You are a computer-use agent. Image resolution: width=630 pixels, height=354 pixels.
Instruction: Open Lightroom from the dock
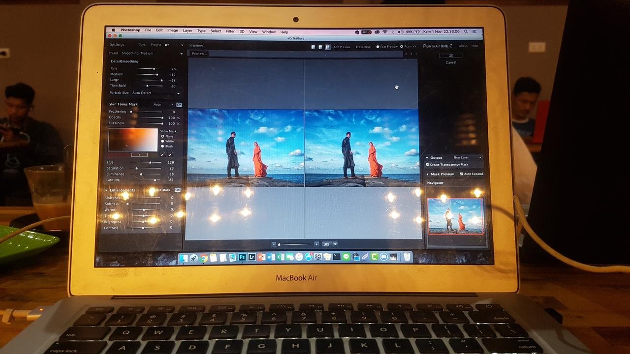click(x=252, y=257)
